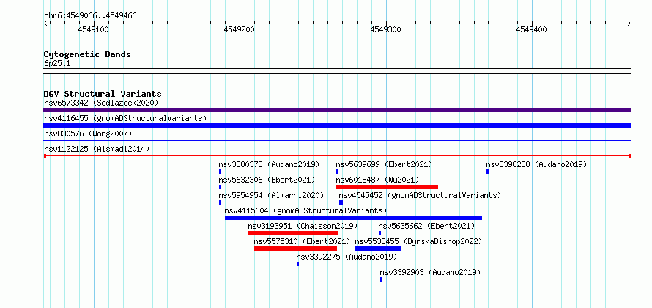Click the small blue nsv3392275 marker
The width and height of the screenshot is (652, 308).
(x=297, y=264)
